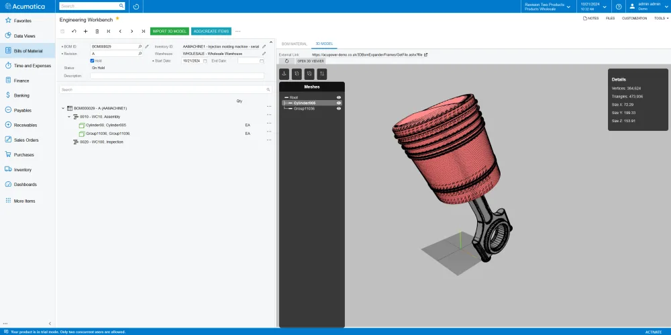Uncheck the Hold checkbox
Viewport: 671px width, 335px height.
click(x=92, y=60)
